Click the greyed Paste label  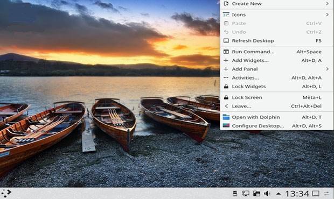(239, 23)
